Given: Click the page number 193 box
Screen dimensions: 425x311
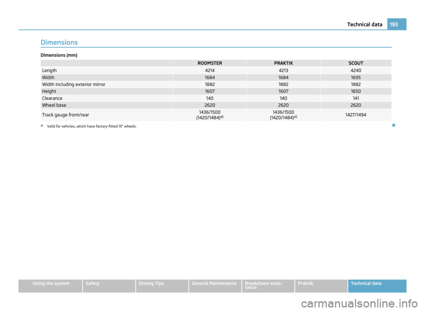Looking at the screenshot, I should (x=397, y=24).
